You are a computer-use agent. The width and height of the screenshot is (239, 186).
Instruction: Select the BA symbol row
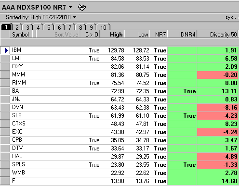(x=15, y=91)
